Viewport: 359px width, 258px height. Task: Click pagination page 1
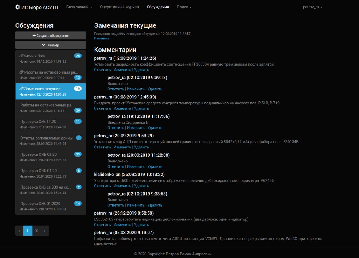(27, 231)
